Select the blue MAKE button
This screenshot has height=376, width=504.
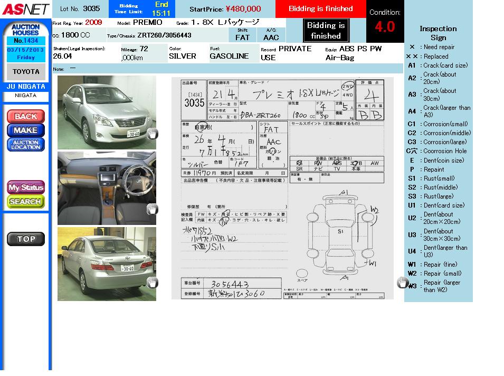pos(25,130)
